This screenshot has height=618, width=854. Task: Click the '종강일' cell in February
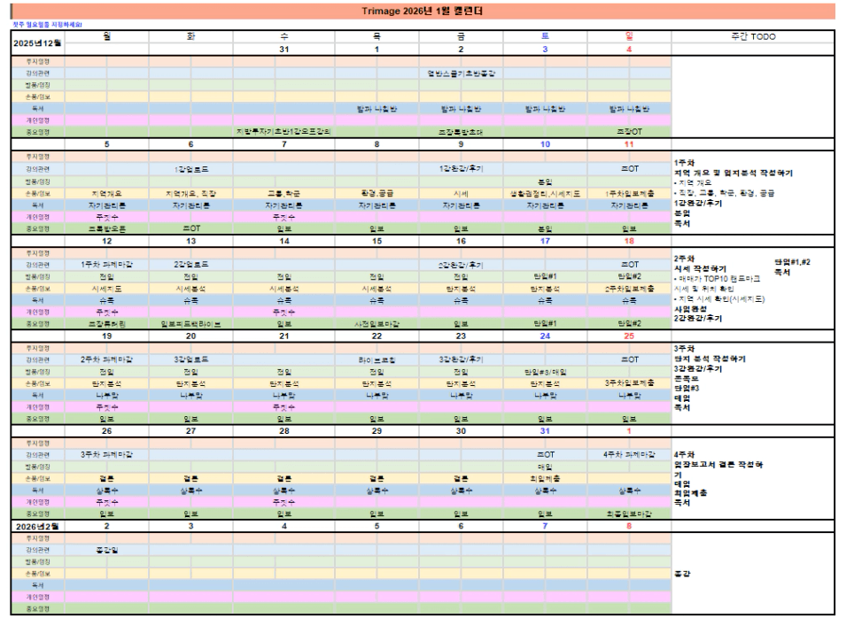click(106, 550)
